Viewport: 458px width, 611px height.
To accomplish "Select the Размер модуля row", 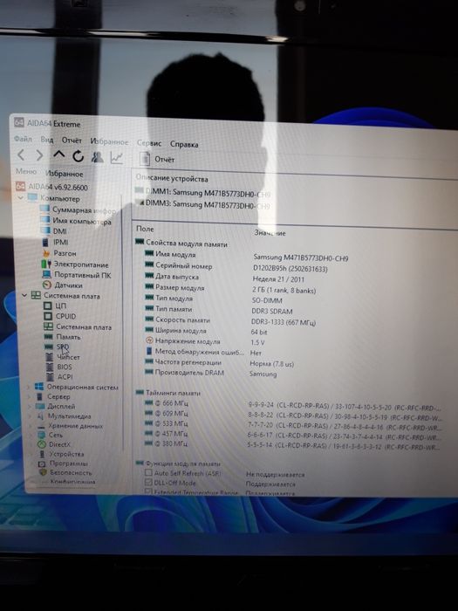I will pos(230,289).
